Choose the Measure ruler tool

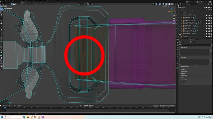(x=2, y=29)
